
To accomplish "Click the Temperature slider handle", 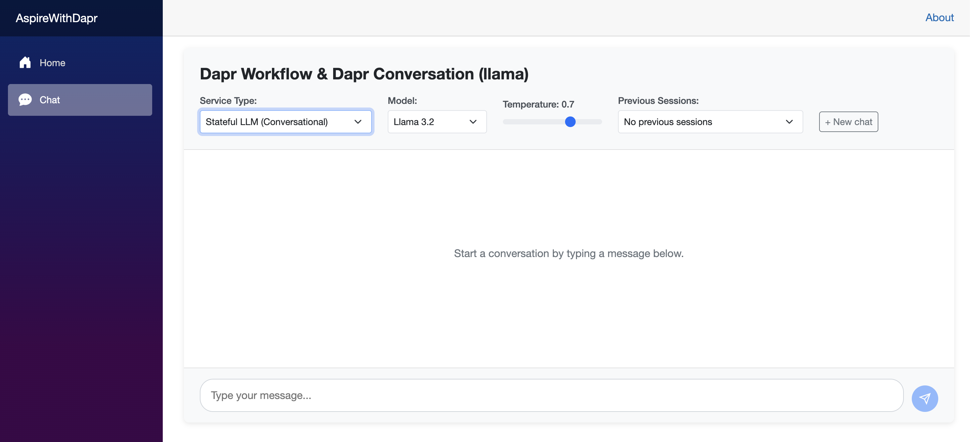I will point(570,122).
